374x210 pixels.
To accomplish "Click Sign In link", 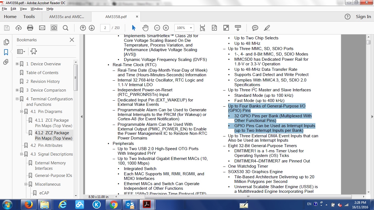I will tap(363, 17).
